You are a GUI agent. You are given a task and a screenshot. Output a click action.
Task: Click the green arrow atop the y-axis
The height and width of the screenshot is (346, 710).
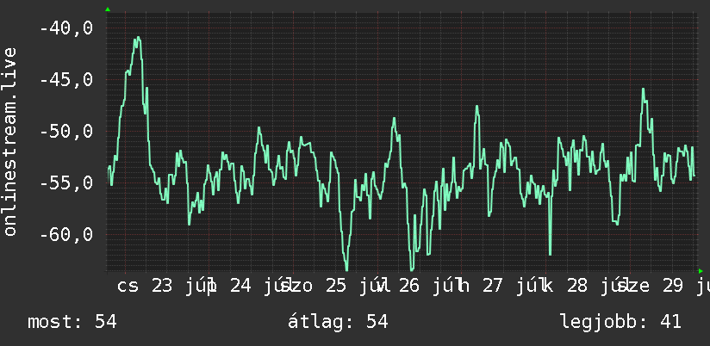tap(108, 9)
